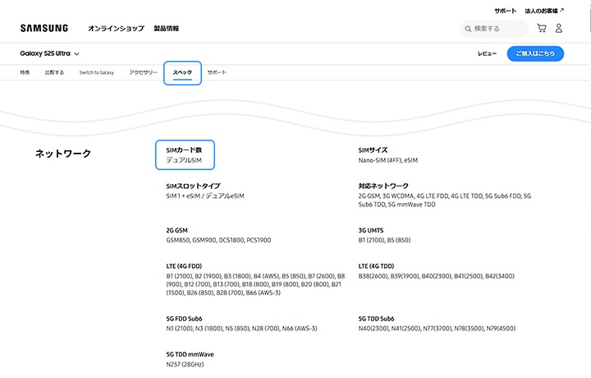Click the GSM850, GSM900 bands text
This screenshot has width=591, height=378.
coord(218,240)
